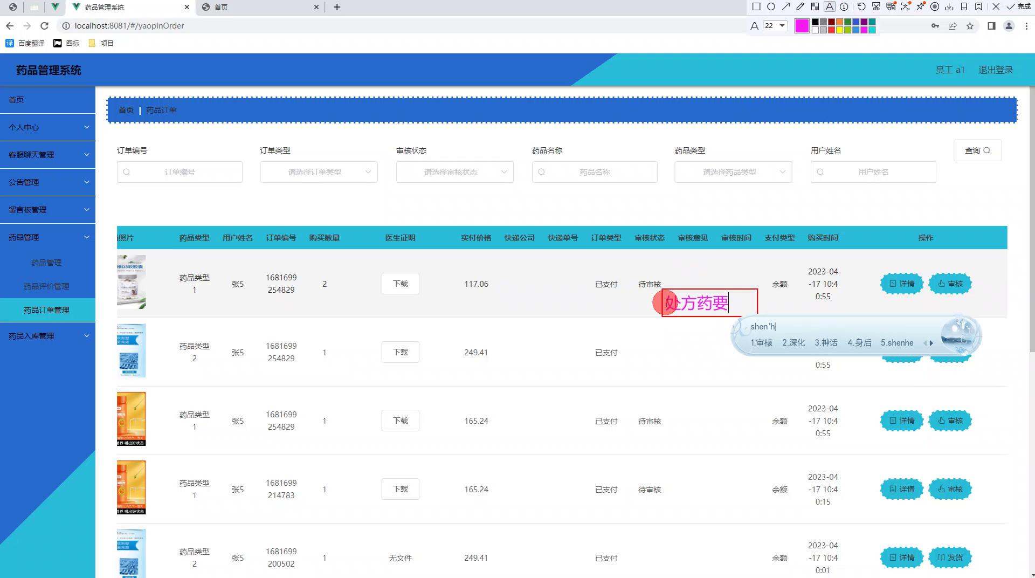Open a new browser tab
Image resolution: width=1035 pixels, height=578 pixels.
click(337, 7)
